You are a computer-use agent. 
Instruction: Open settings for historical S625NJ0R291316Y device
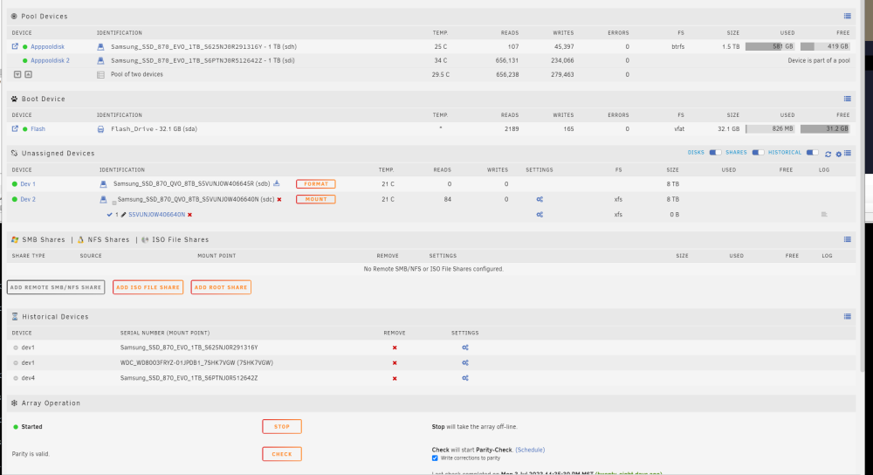(x=465, y=348)
